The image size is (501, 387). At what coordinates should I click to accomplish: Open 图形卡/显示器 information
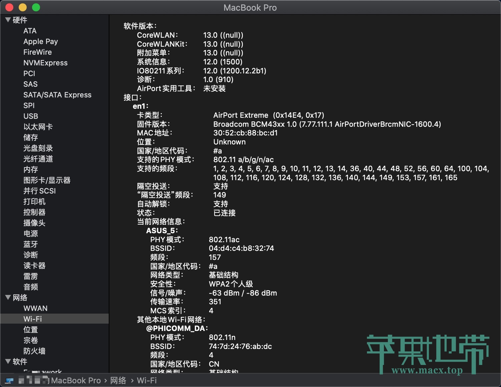tap(47, 180)
